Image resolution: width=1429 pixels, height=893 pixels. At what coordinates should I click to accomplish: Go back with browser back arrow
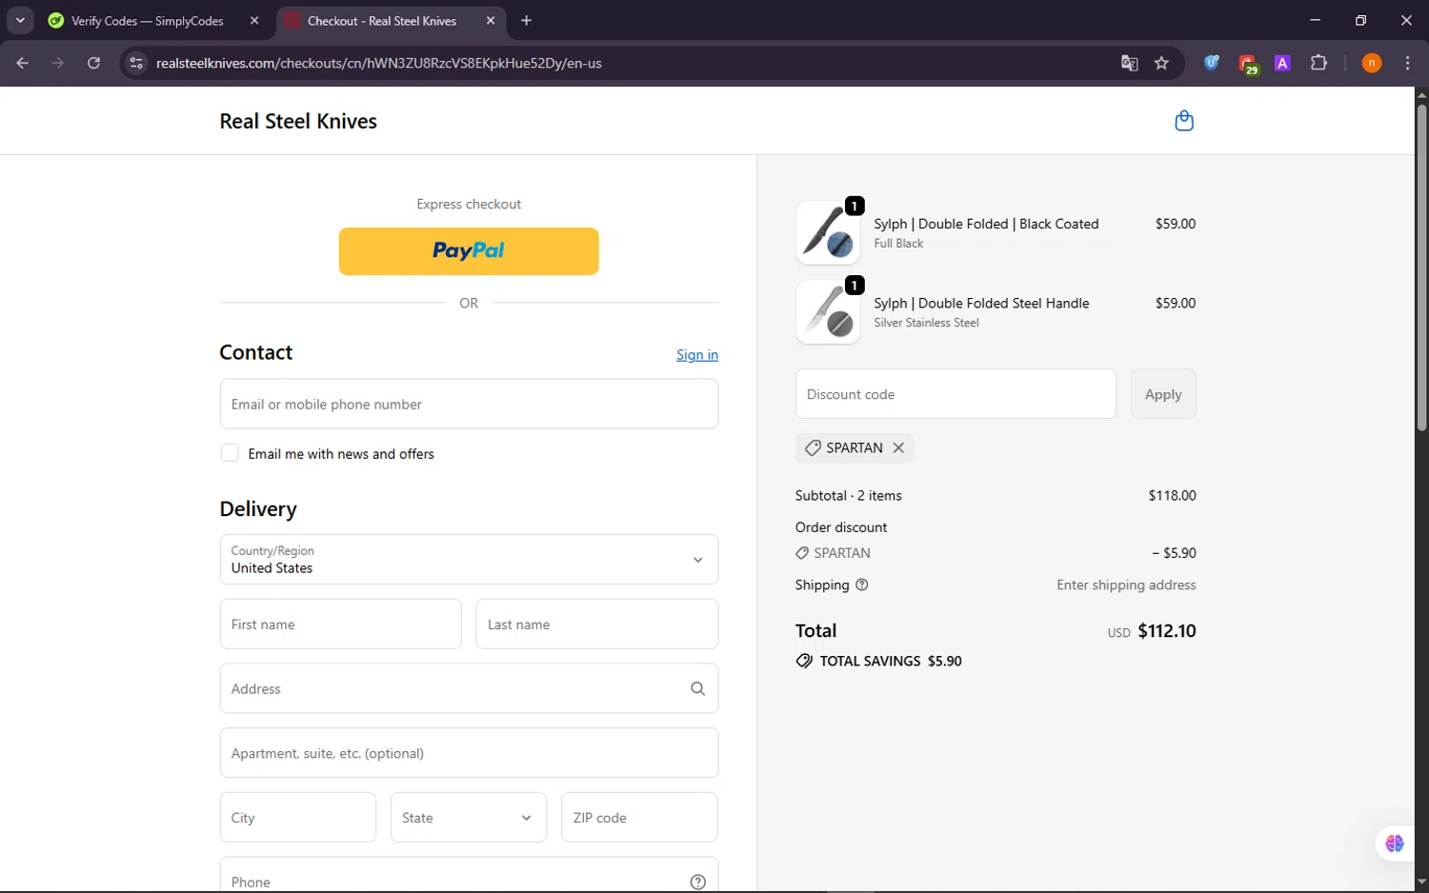(22, 63)
